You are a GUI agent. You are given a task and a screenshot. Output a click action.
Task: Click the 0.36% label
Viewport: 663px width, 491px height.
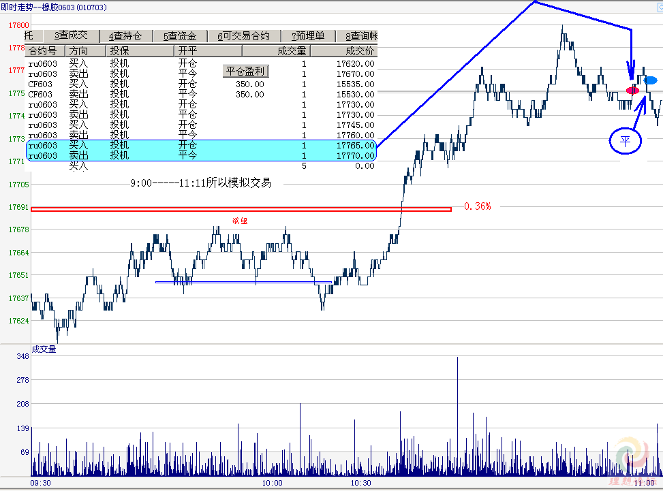[477, 206]
